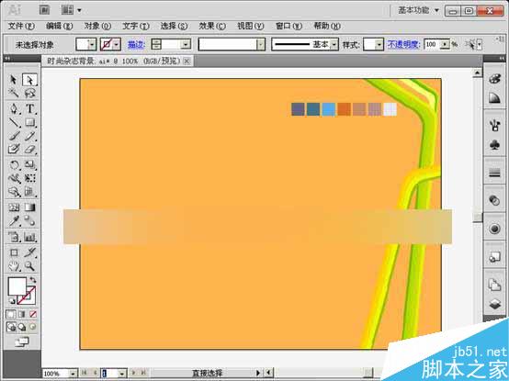Go to next artboard arrow
509x381 pixels.
point(134,373)
